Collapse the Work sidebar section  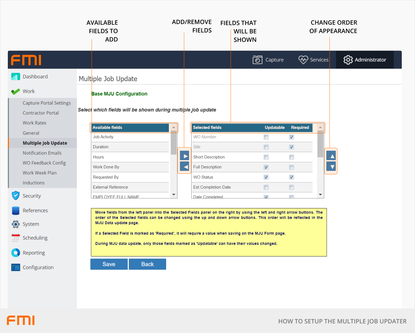tap(29, 91)
